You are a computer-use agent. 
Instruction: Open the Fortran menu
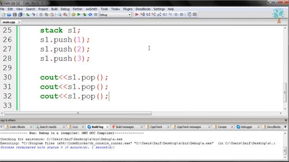[x=77, y=9]
